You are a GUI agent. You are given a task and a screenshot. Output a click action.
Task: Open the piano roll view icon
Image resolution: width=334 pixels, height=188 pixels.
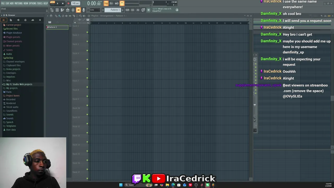[x=62, y=10]
